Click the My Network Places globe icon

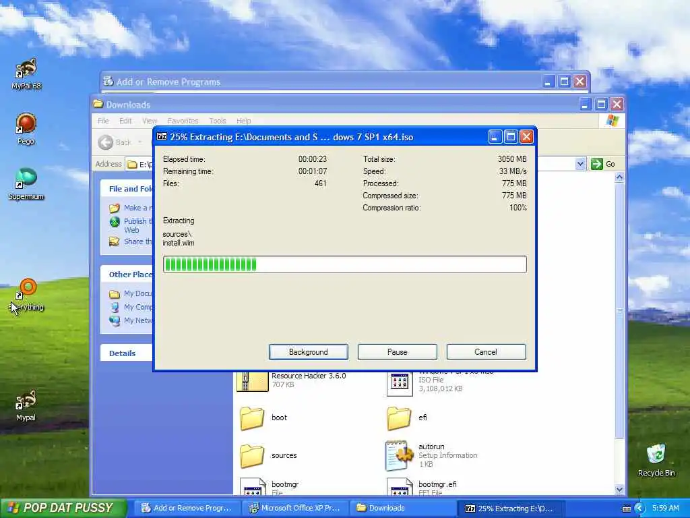coord(115,320)
